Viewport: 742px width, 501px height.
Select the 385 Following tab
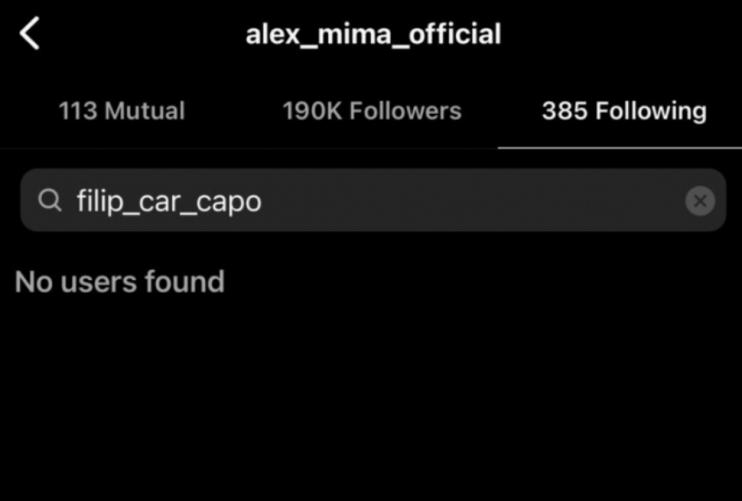[623, 111]
